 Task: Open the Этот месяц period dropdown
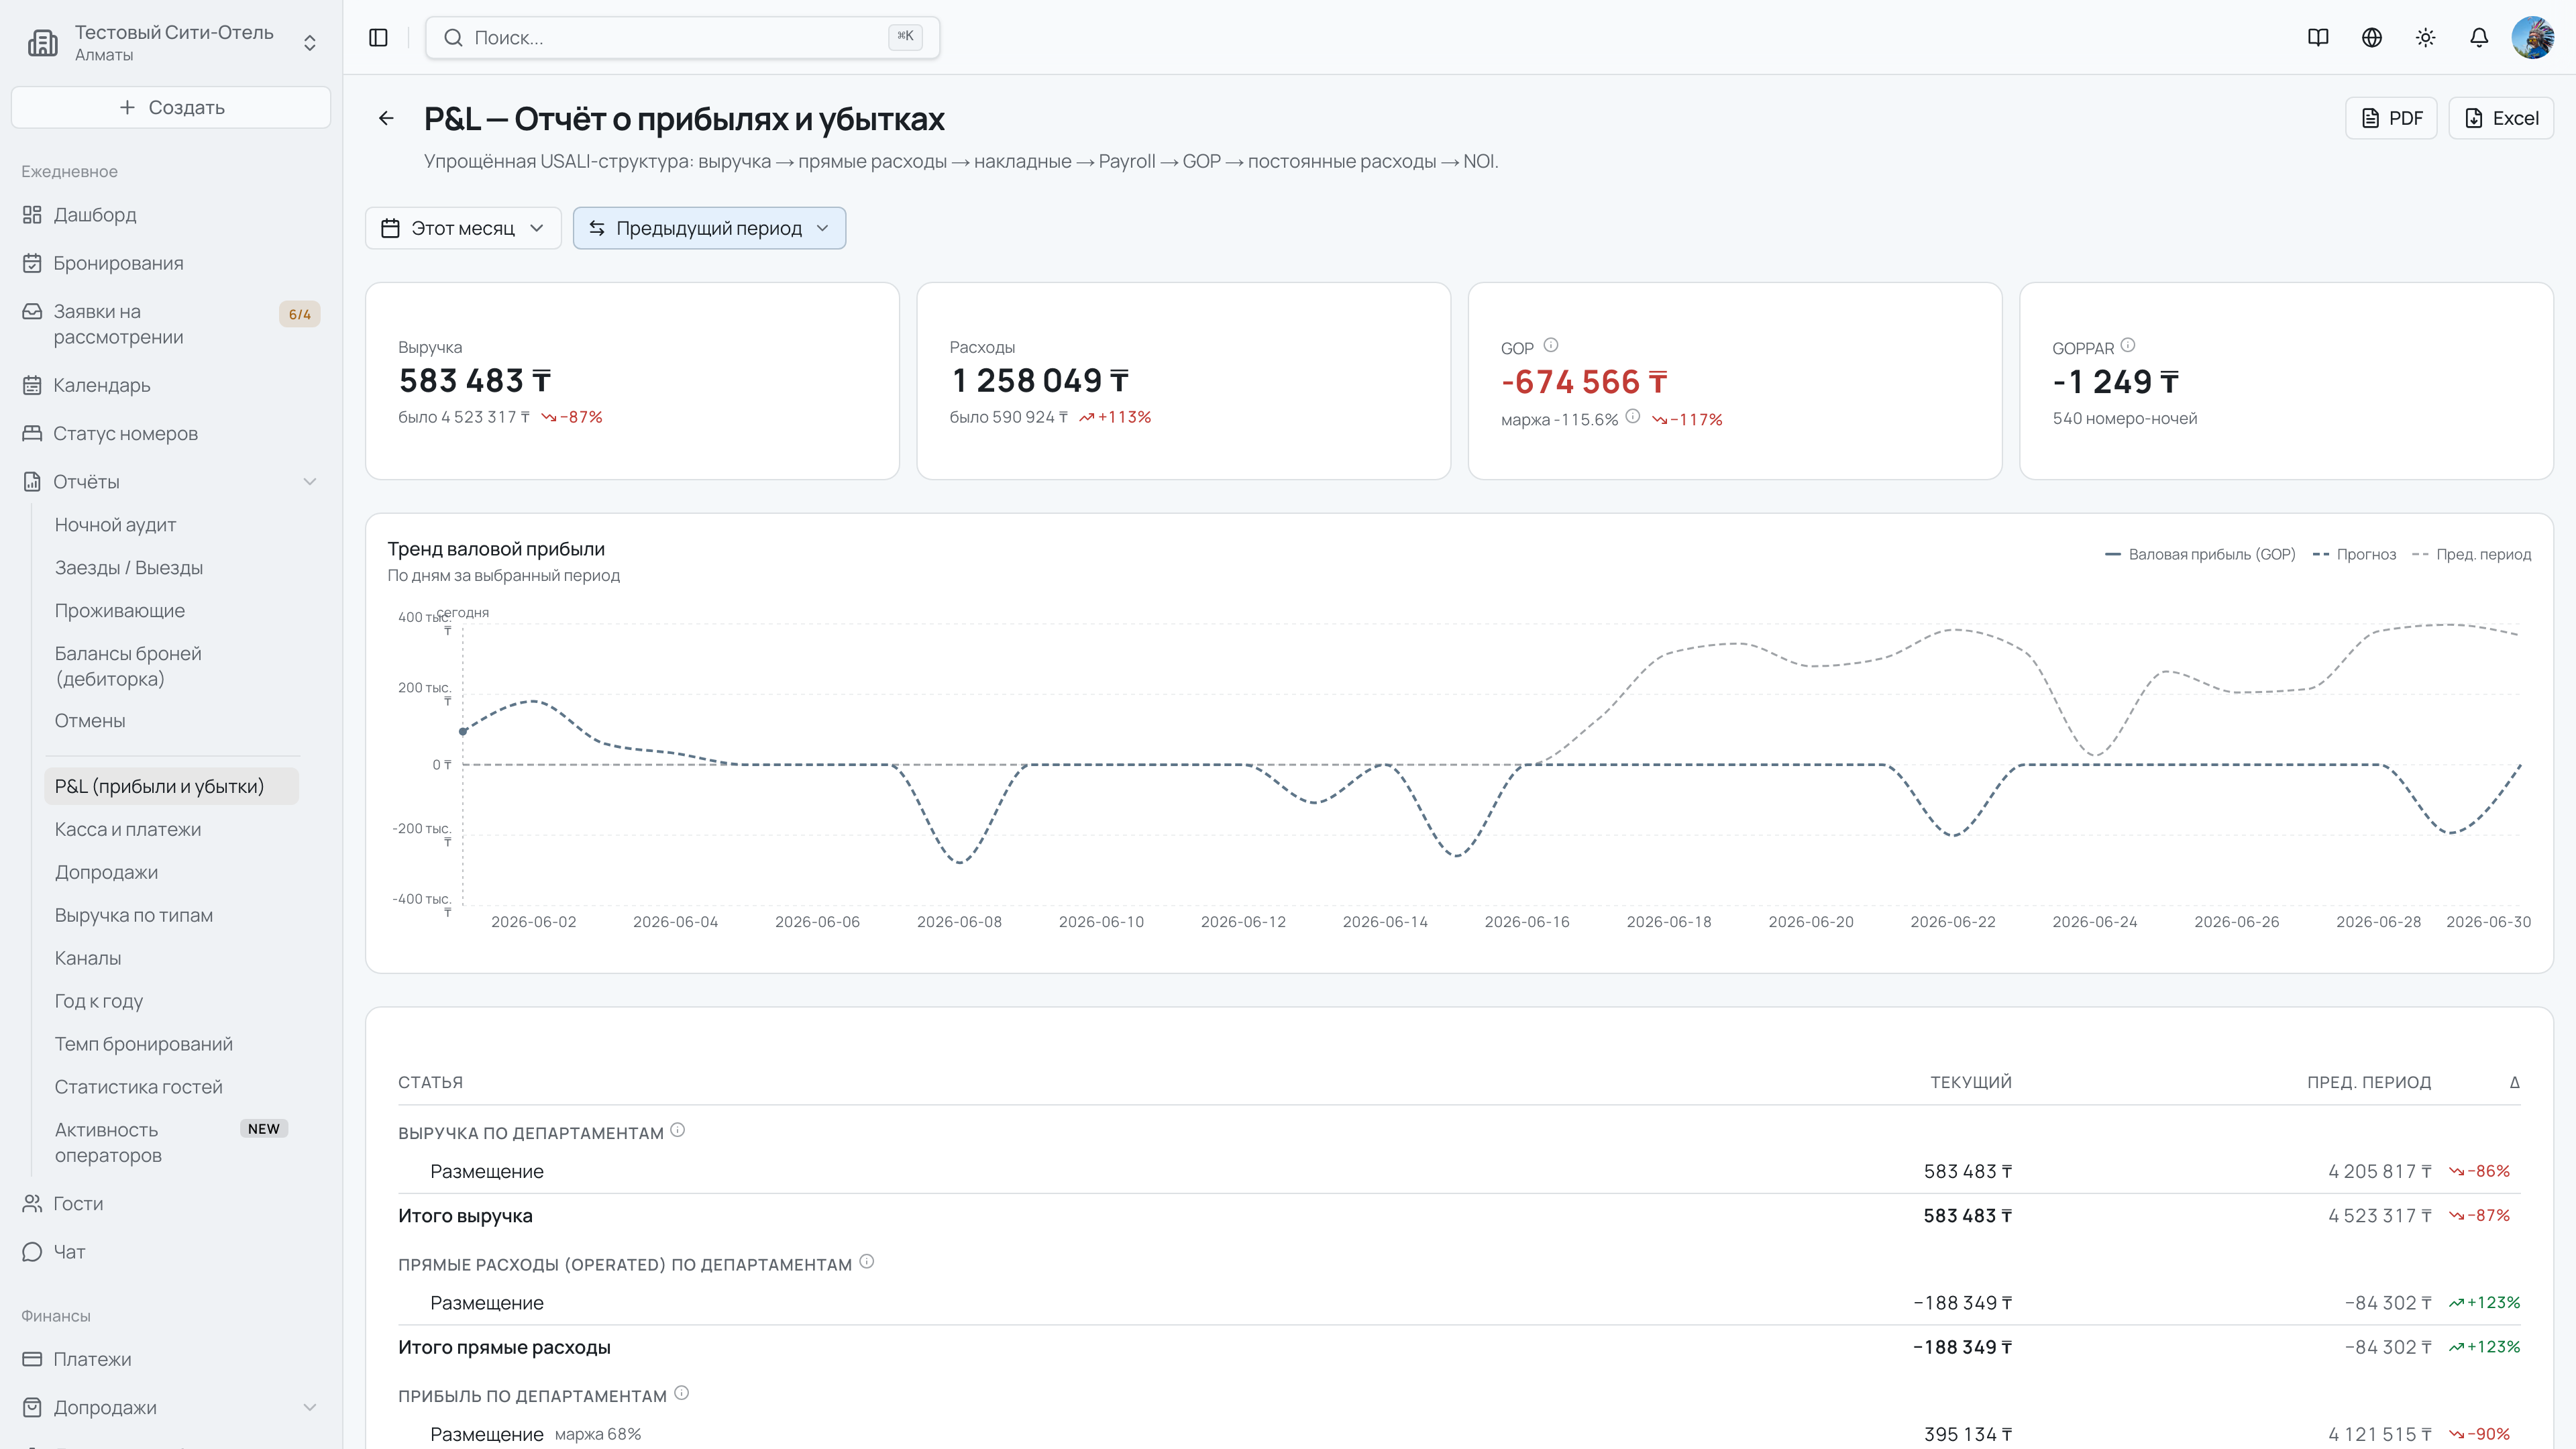point(463,228)
